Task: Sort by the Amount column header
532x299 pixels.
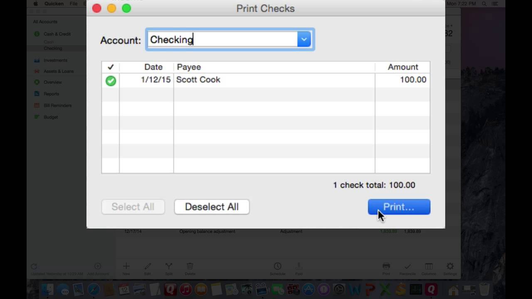Action: (x=403, y=67)
